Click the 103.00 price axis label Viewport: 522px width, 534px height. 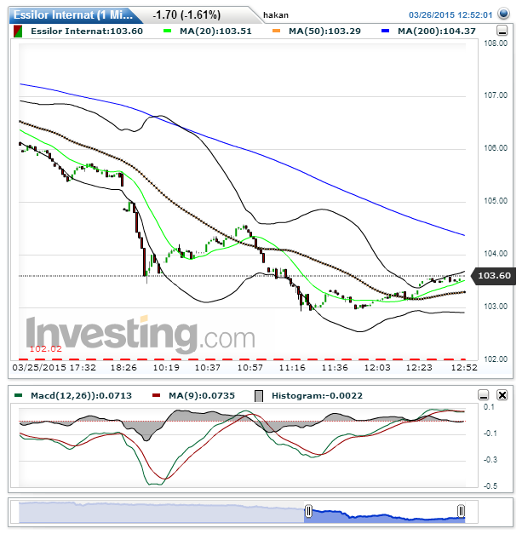496,307
